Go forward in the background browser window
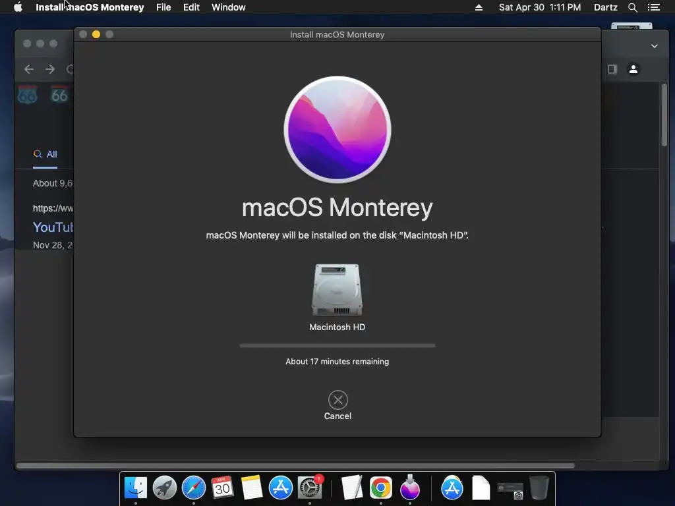Image resolution: width=675 pixels, height=506 pixels. click(50, 69)
